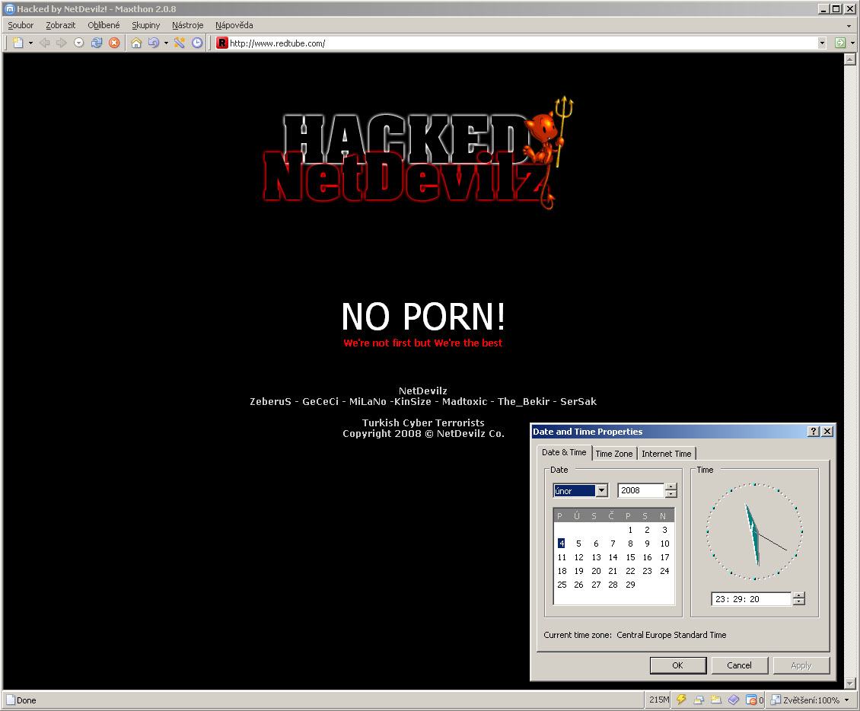Screen dimensions: 860x711
Task: Click the help question mark dialog button
Action: pyautogui.click(x=814, y=431)
